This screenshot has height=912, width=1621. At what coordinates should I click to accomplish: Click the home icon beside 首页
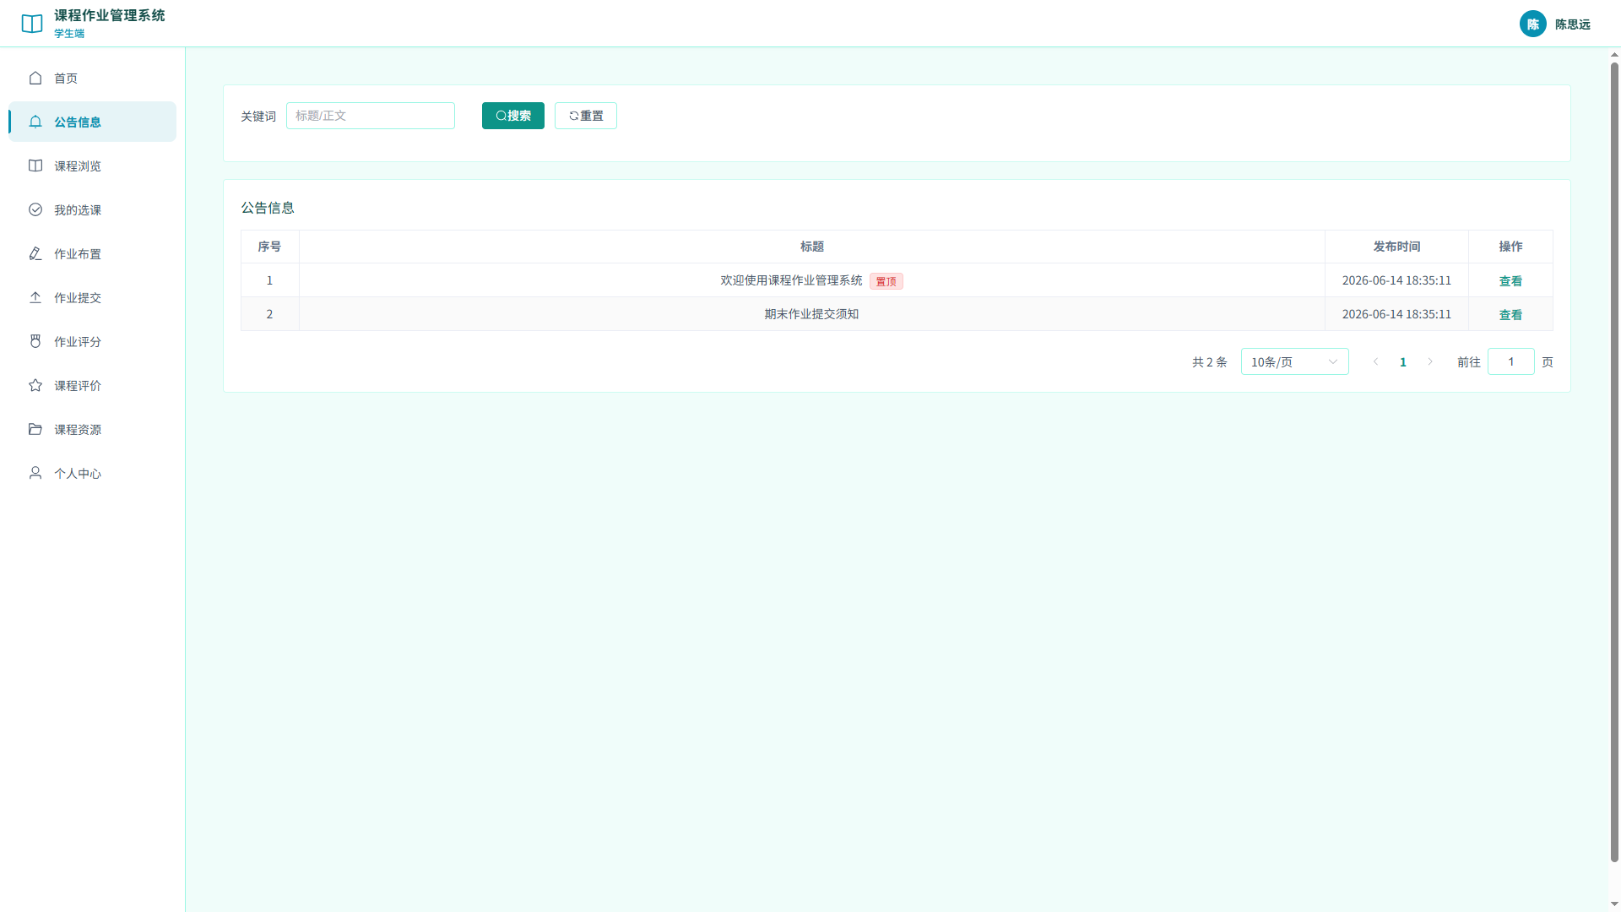click(35, 78)
